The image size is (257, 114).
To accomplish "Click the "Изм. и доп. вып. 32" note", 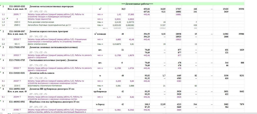I will (17, 34).
